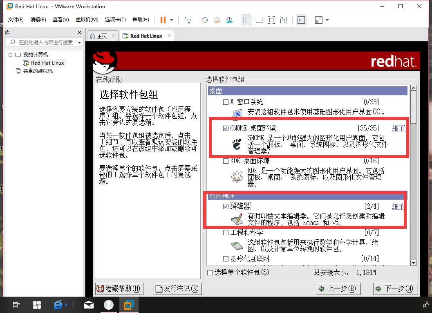Check the 图形化互联网 checkbox
This screenshot has width=432, height=313.
pyautogui.click(x=226, y=259)
